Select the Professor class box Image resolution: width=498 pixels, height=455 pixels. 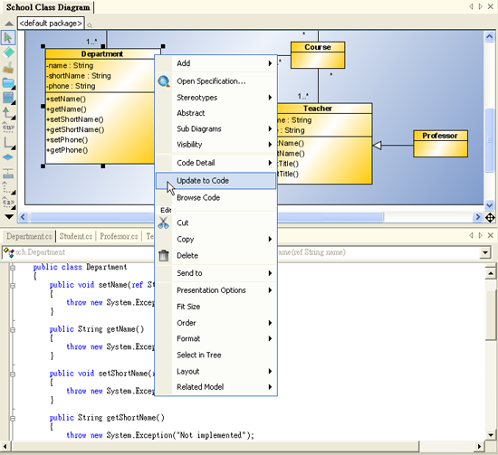point(440,144)
